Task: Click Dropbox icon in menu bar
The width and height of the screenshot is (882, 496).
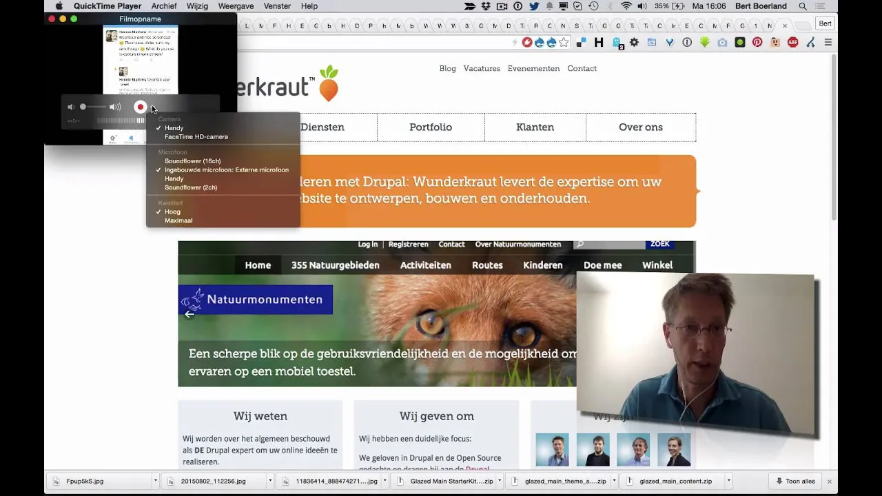Action: click(486, 6)
